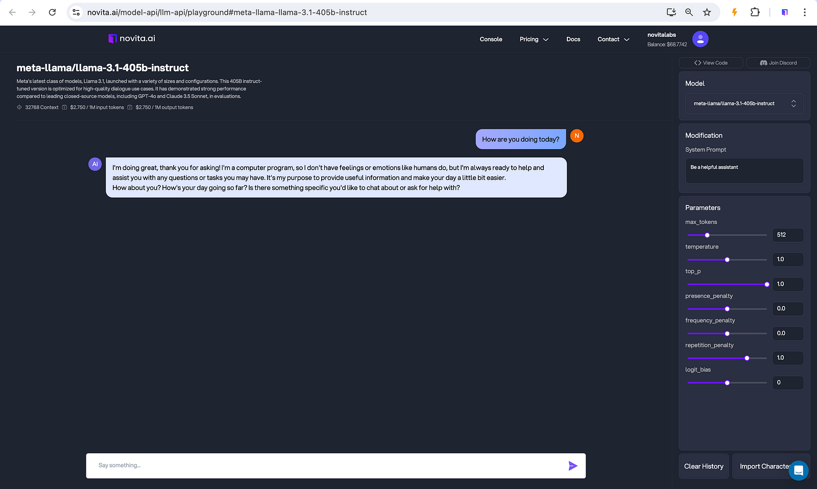817x489 pixels.
Task: Click the top_p slider
Action: point(727,284)
